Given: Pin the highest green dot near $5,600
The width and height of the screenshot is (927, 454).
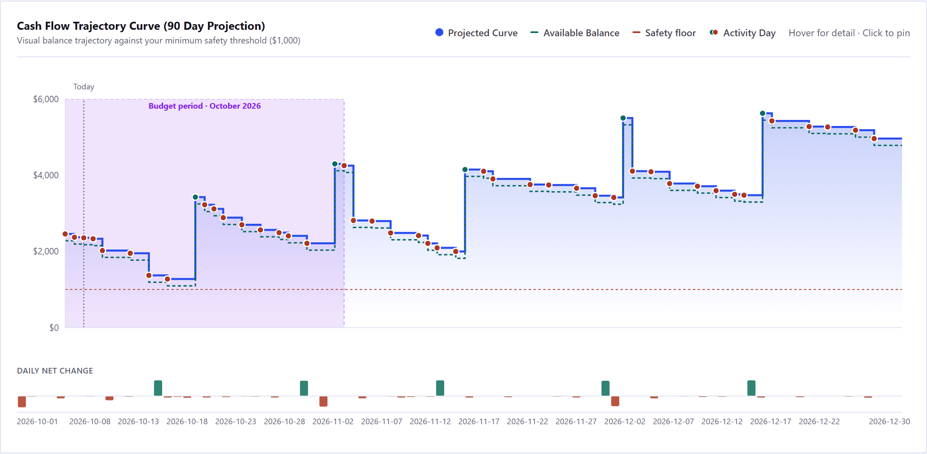Looking at the screenshot, I should (762, 113).
